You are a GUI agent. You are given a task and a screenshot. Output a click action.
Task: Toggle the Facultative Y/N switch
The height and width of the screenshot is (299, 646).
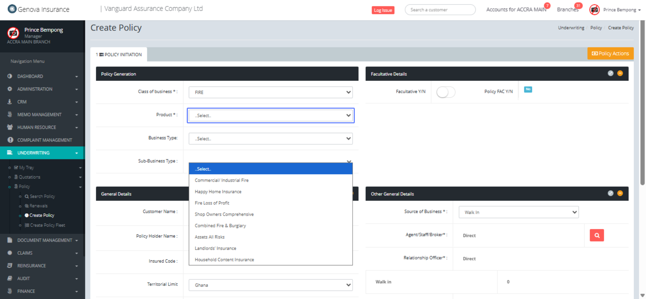[446, 92]
